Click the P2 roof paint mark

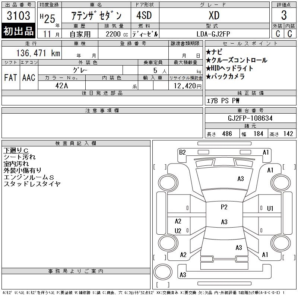click(224, 207)
